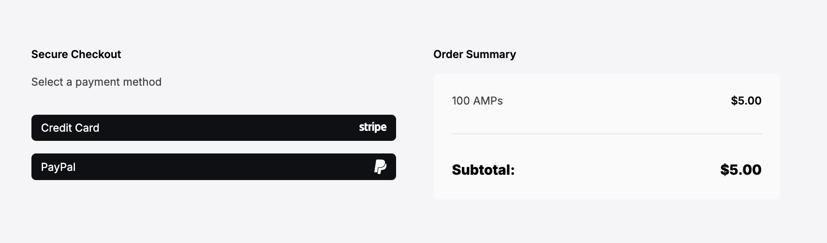Select the 100 AMPs line item
The image size is (827, 243).
[477, 101]
